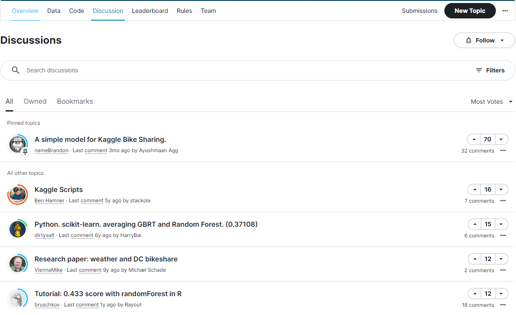Open 'Python. scikit-learn. averaging GBRT' discussion
516x315 pixels.
pyautogui.click(x=146, y=224)
